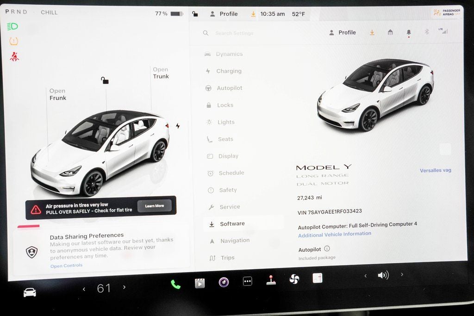Open Wi-Fi settings using the LTE signal icon
The height and width of the screenshot is (316, 474).
(443, 31)
